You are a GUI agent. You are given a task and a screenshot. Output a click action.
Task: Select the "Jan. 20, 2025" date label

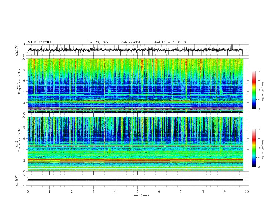[98, 42]
